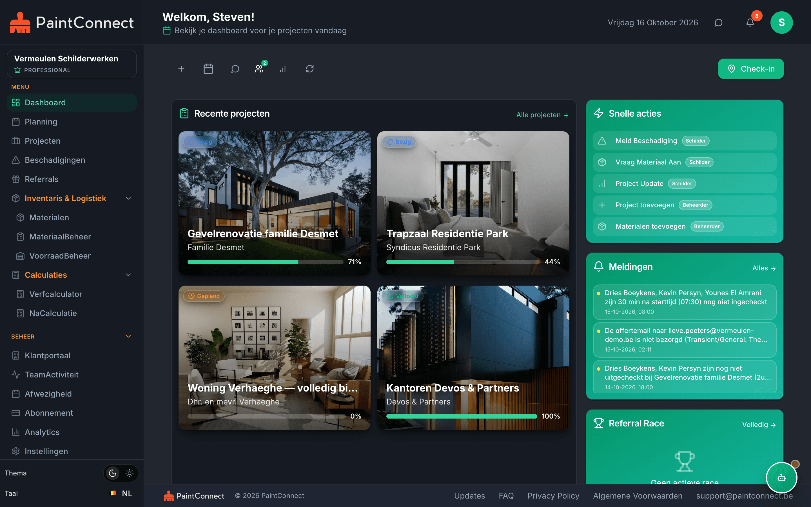
Task: Open the notification bell with 8 alerts
Action: coord(750,23)
